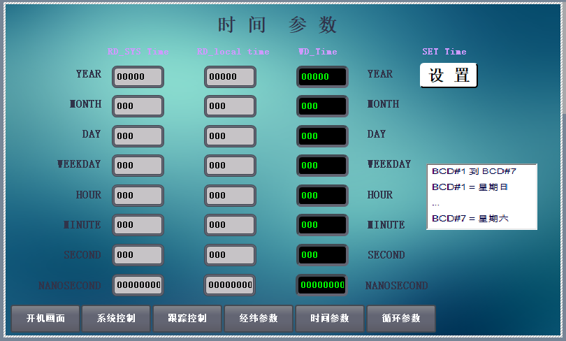The height and width of the screenshot is (341, 566).
Task: Click the RD_local time WEEKDAY field
Action: pyautogui.click(x=230, y=166)
